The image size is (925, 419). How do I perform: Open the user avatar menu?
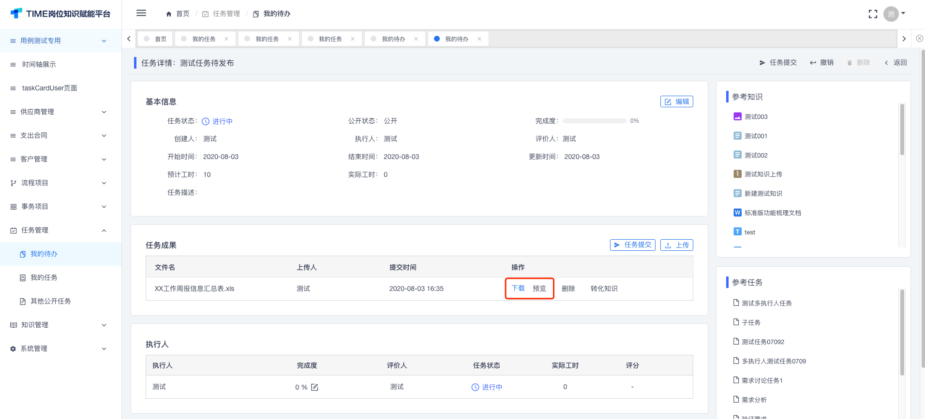[x=894, y=14]
